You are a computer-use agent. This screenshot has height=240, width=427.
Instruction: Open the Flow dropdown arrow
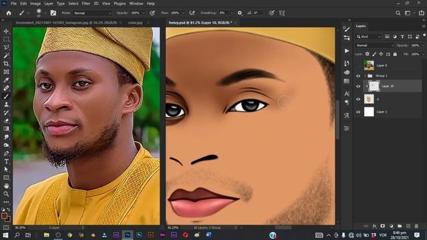pos(183,13)
